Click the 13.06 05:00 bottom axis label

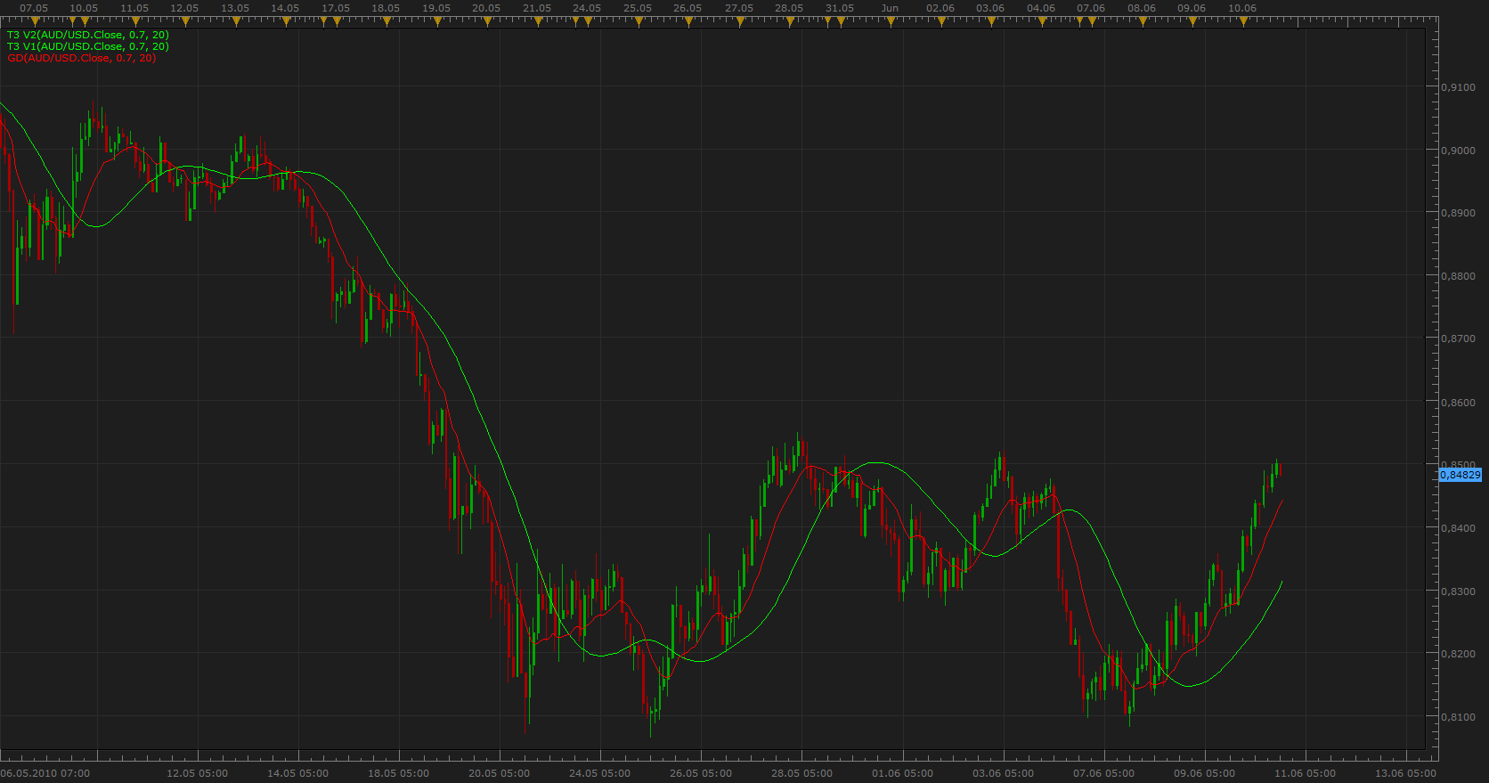point(1406,773)
